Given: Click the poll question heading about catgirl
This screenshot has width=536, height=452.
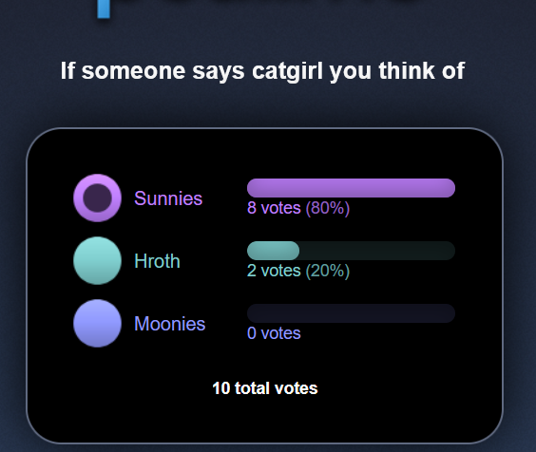Looking at the screenshot, I should (x=262, y=71).
